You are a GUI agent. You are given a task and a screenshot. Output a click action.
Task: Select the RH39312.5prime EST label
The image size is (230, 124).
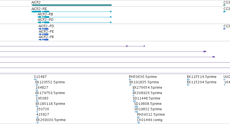click(151, 115)
